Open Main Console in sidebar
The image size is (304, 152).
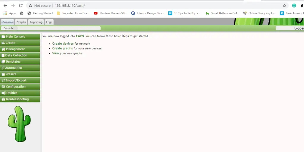point(20,36)
